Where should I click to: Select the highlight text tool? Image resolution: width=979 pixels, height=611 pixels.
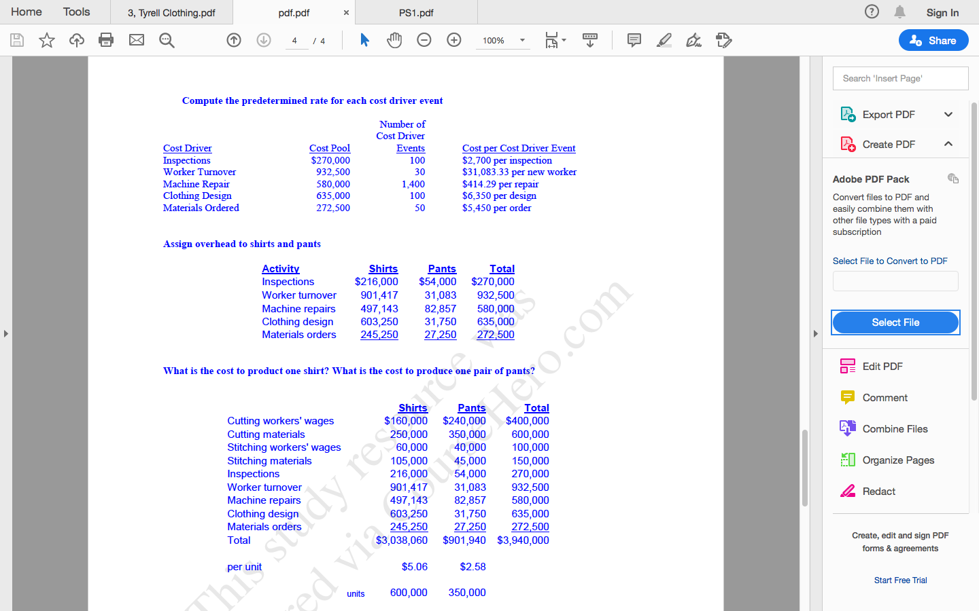click(x=664, y=40)
